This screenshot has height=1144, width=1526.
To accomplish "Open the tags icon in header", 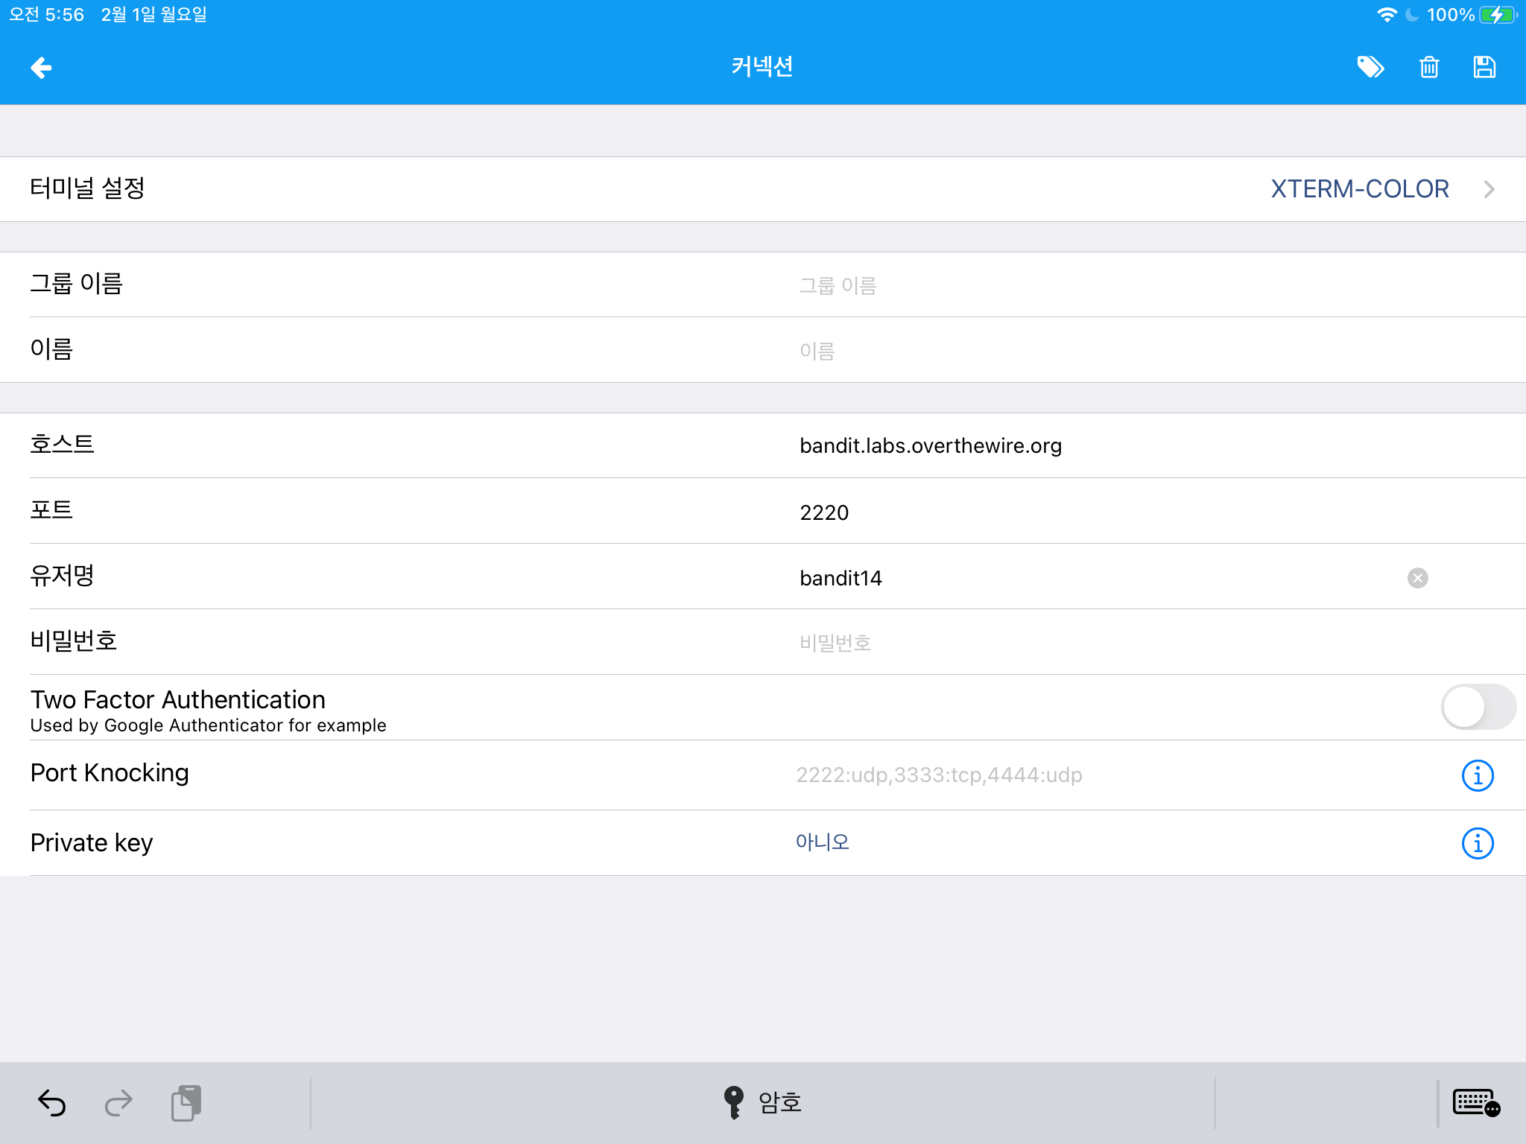I will 1370,68.
